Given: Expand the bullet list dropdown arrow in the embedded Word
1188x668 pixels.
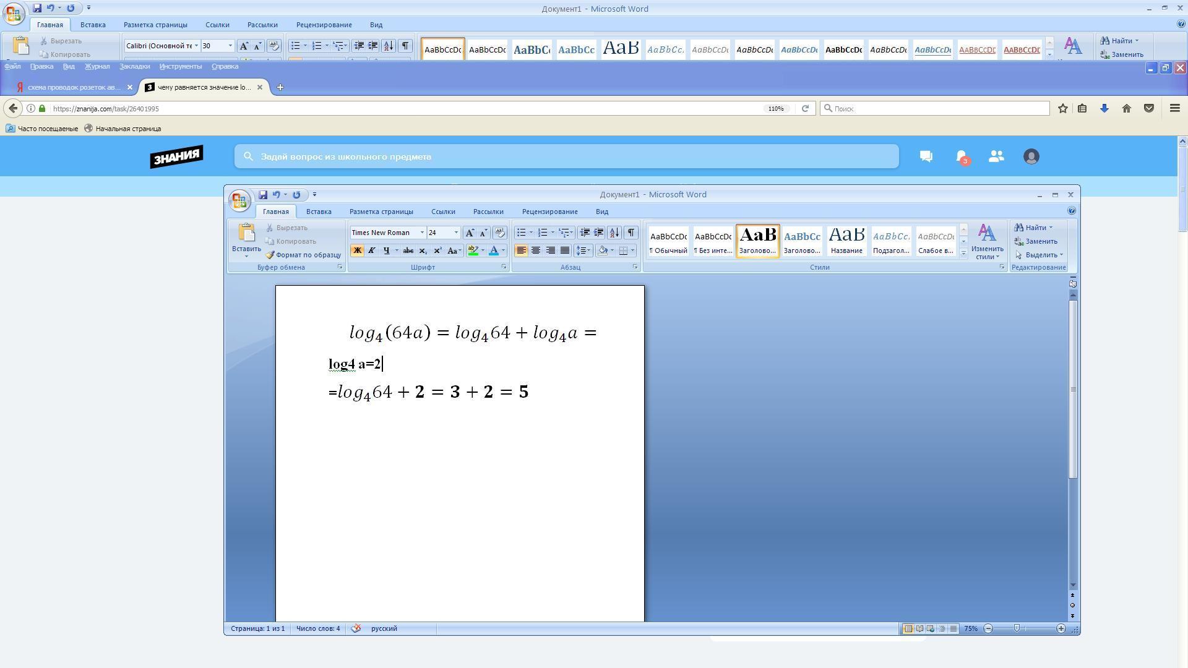Looking at the screenshot, I should [x=531, y=233].
